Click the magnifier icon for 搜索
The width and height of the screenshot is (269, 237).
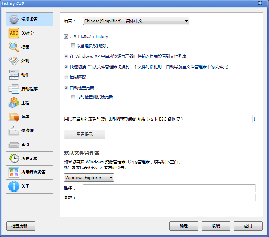(x=14, y=47)
